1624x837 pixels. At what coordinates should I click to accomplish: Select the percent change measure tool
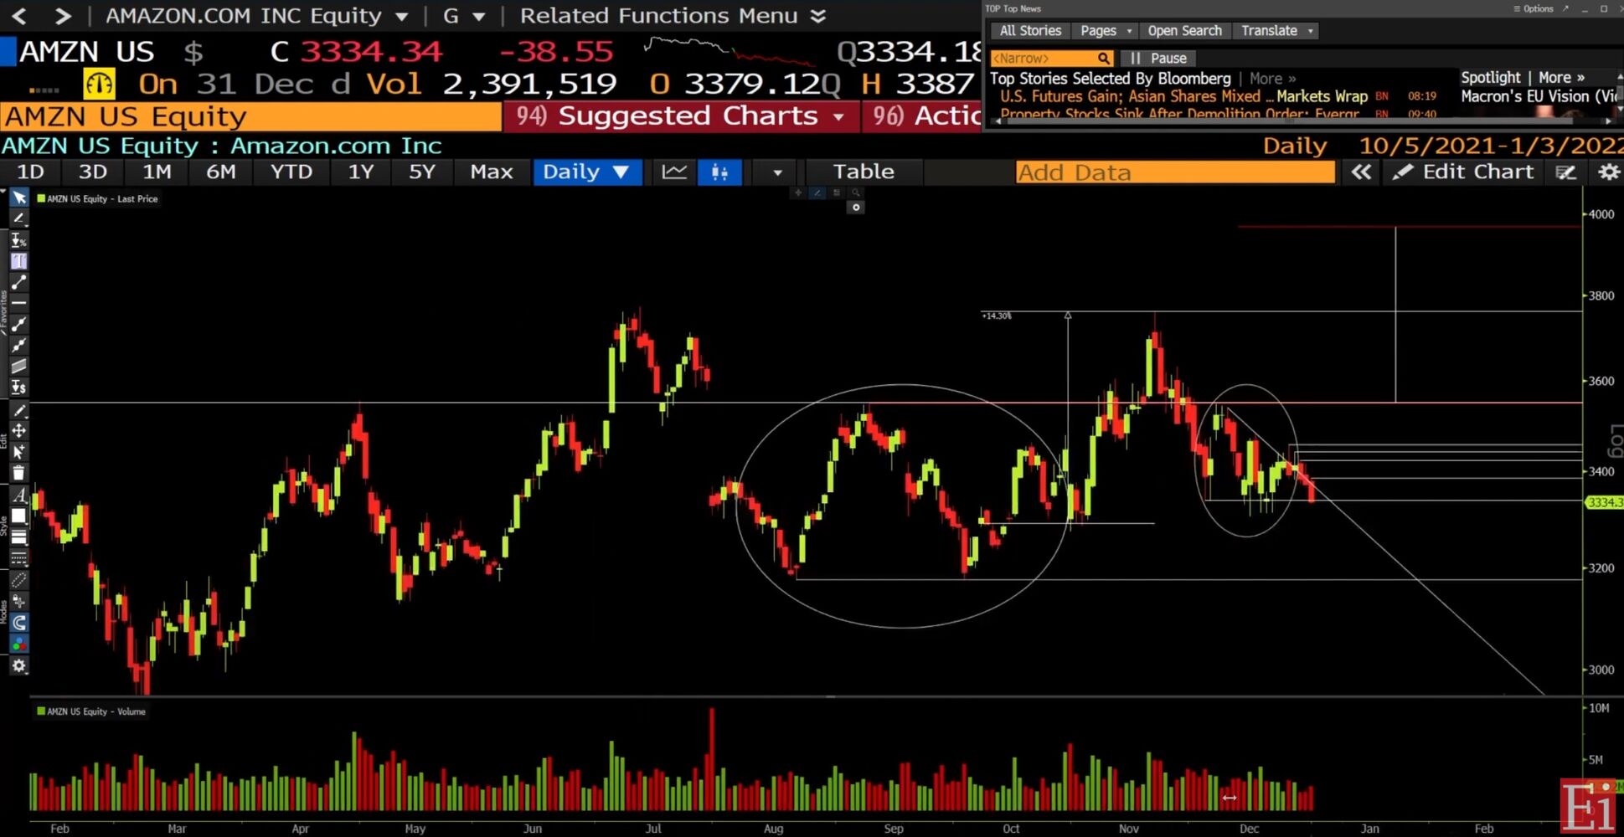coord(18,240)
